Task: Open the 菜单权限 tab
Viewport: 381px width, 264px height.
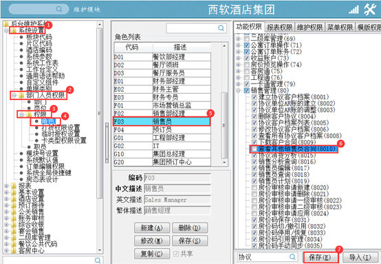Action: pyautogui.click(x=340, y=28)
